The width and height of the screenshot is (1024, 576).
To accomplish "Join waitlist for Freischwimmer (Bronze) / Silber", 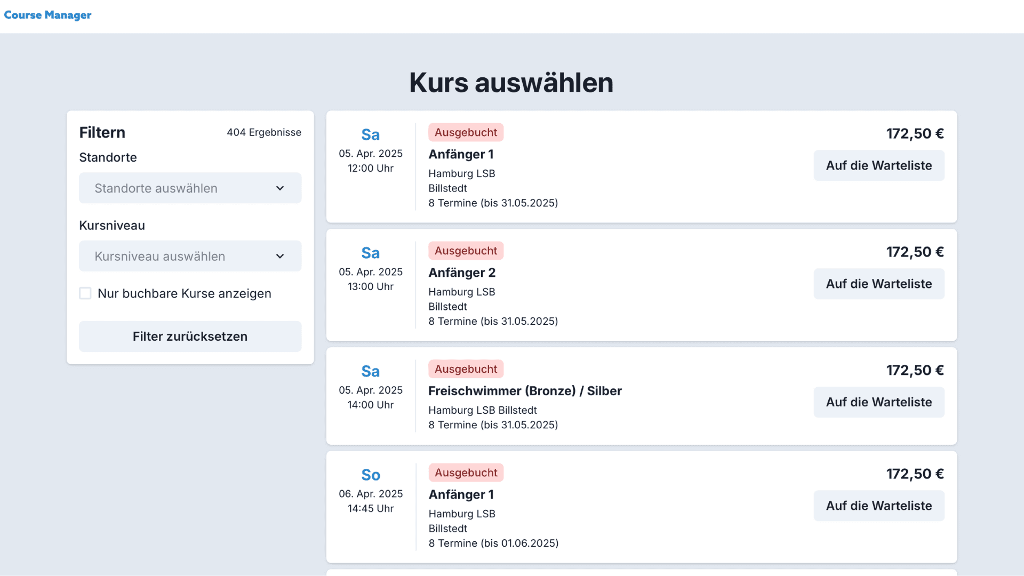I will (x=878, y=402).
